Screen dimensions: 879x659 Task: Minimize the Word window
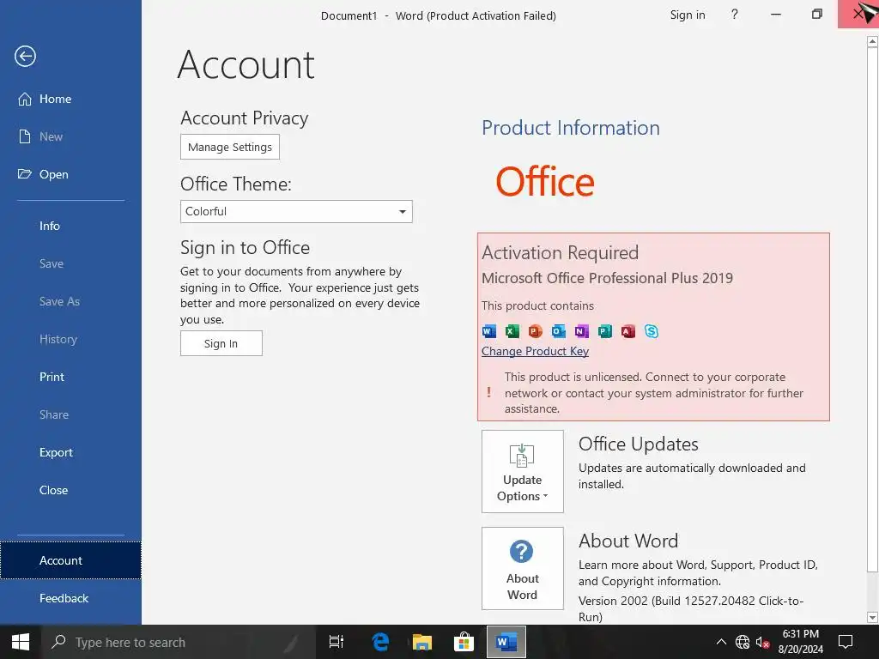pos(776,15)
